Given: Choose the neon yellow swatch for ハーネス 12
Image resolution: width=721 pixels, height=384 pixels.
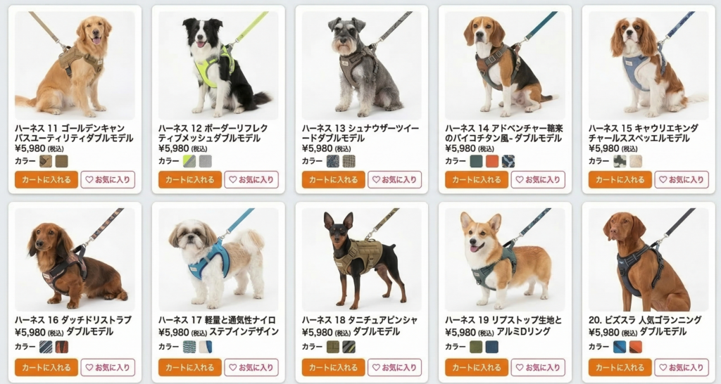Looking at the screenshot, I should pyautogui.click(x=189, y=161).
